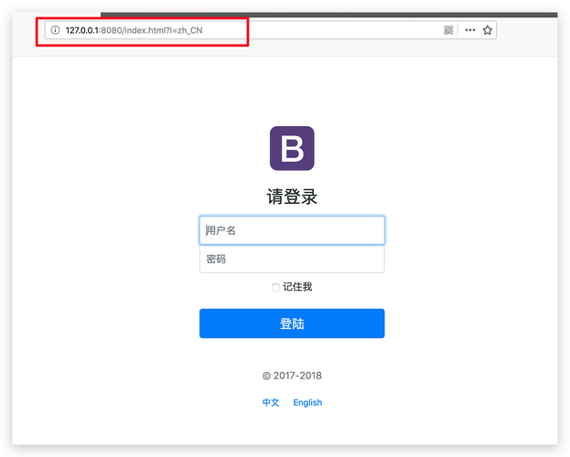Focus the 用户名 username field
This screenshot has width=570, height=457.
292,230
